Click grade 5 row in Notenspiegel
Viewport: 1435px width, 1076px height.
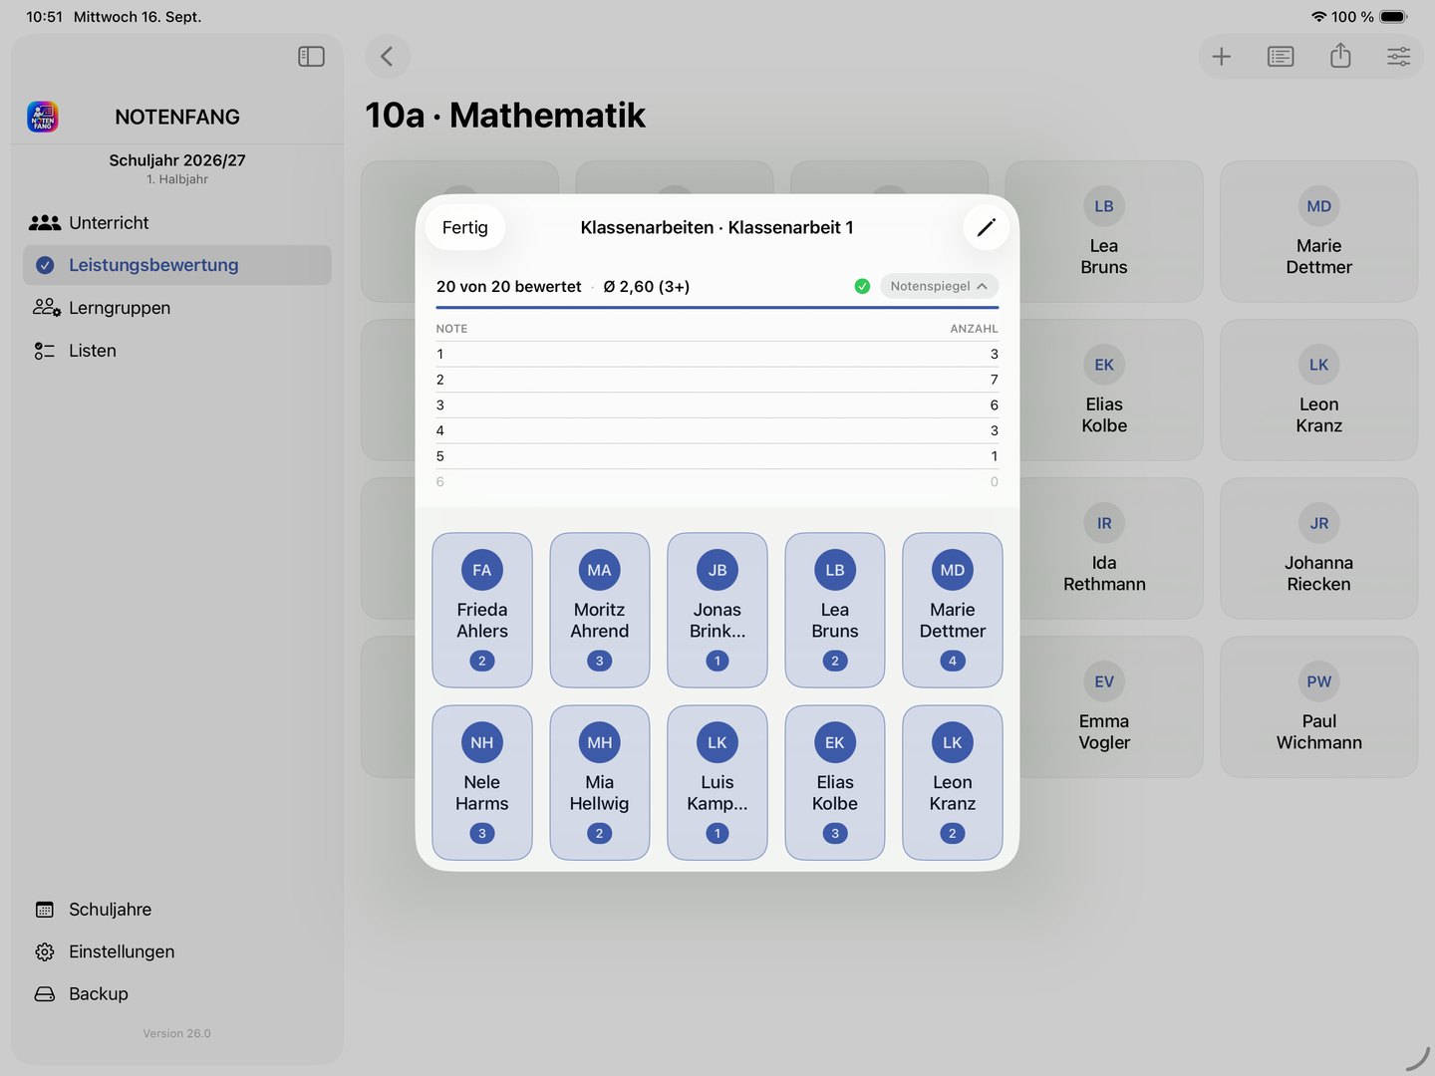tap(717, 456)
